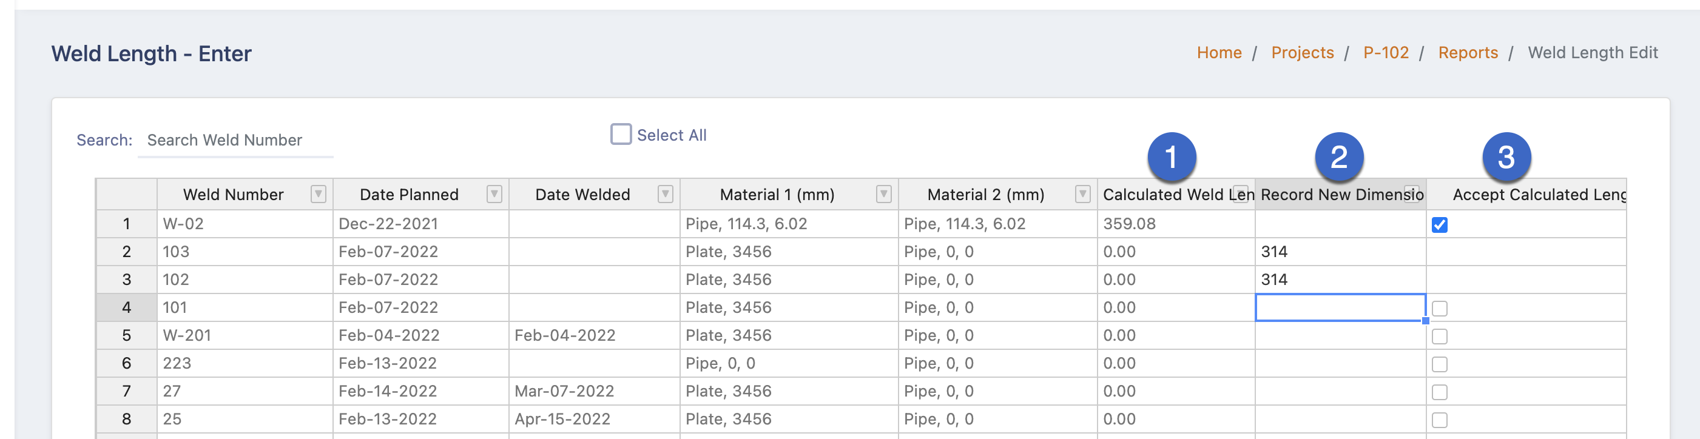Open Date Welded column filter dropdown
The height and width of the screenshot is (439, 1700).
[x=665, y=194]
